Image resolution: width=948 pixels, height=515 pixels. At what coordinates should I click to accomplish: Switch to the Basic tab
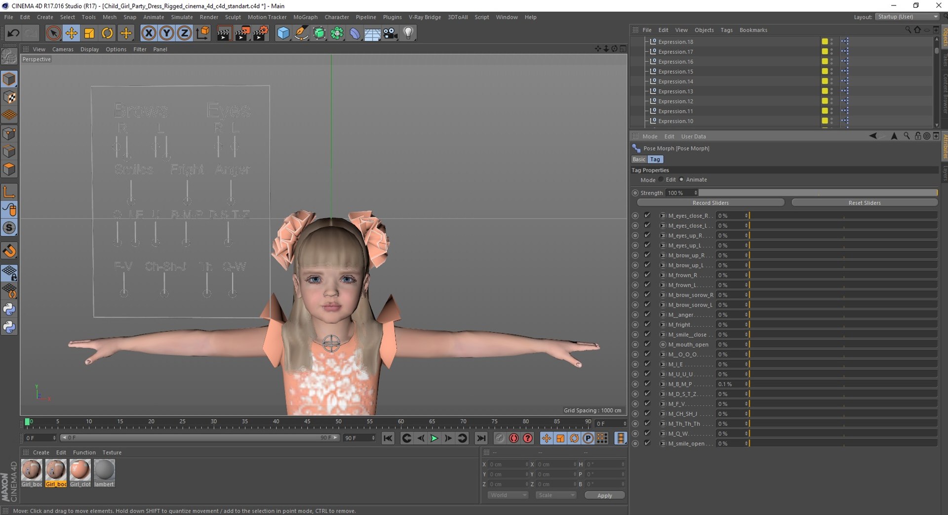tap(639, 159)
